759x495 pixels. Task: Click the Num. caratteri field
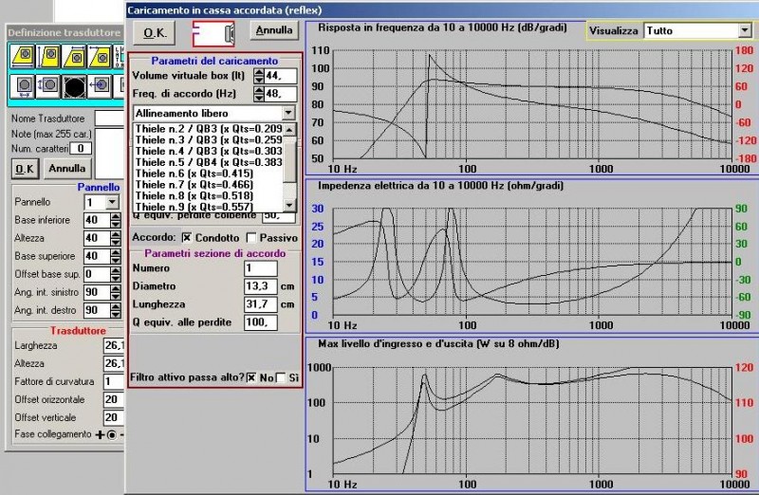coord(81,149)
